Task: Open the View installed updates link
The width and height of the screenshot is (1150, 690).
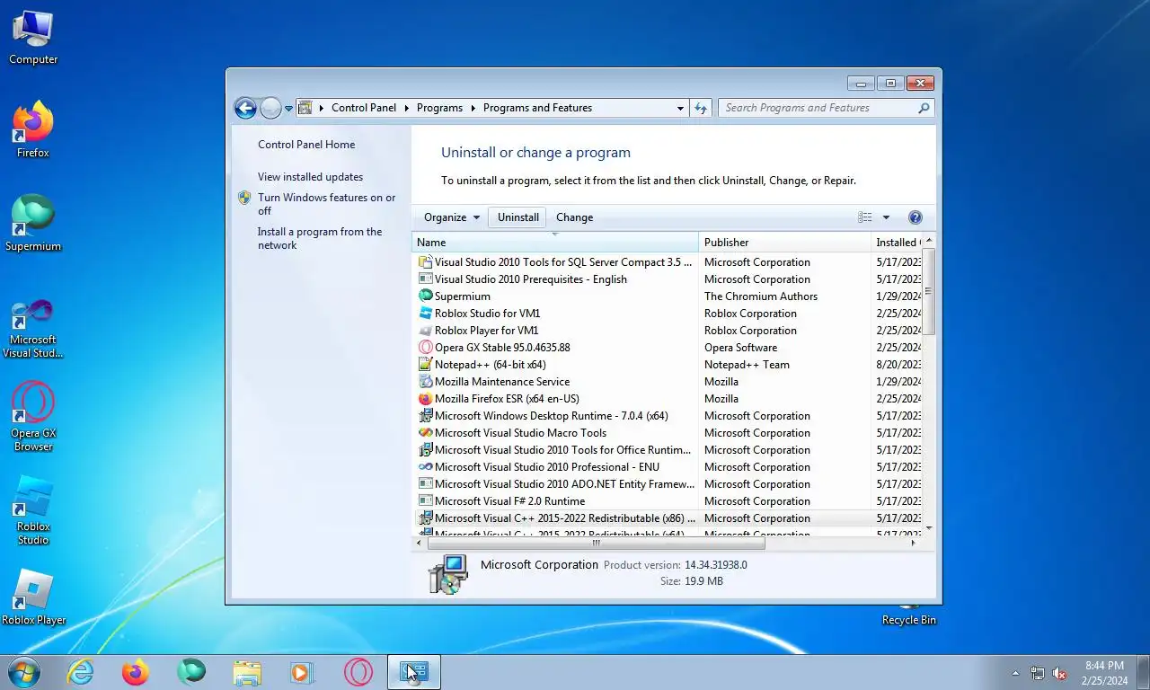Action: (x=311, y=177)
